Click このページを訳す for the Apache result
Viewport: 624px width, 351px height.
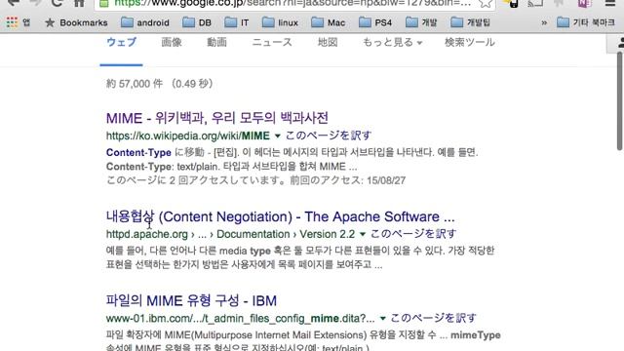click(413, 234)
